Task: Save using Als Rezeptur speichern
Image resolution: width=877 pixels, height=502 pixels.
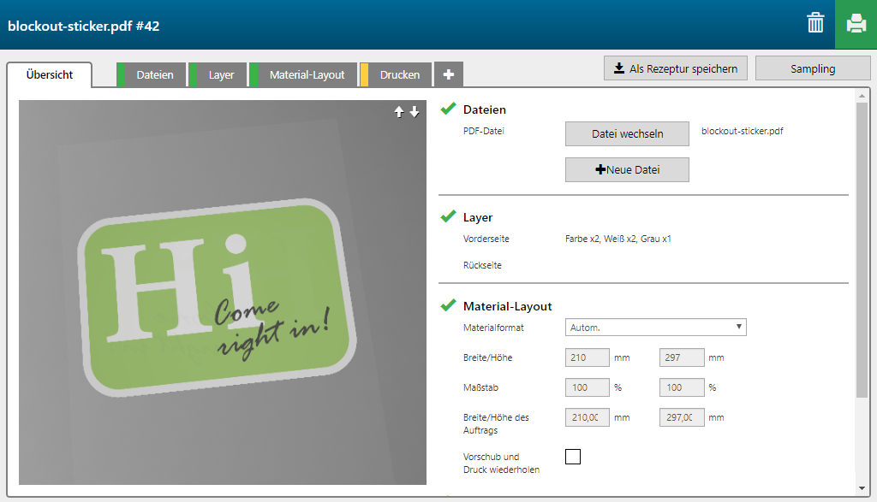Action: tap(676, 68)
